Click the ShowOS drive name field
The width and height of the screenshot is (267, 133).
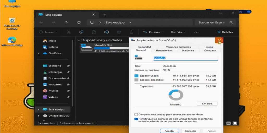coord(185,58)
